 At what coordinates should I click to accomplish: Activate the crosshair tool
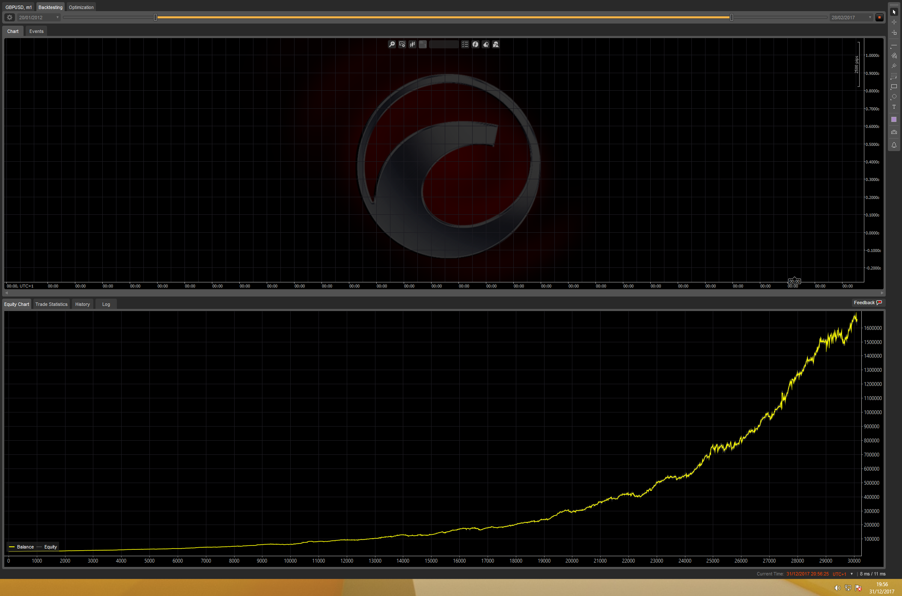894,22
